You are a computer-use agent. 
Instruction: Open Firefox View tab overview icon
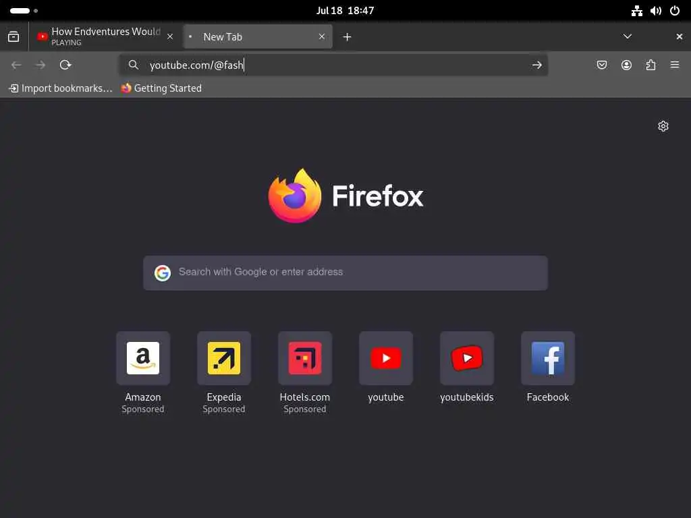pyautogui.click(x=13, y=36)
